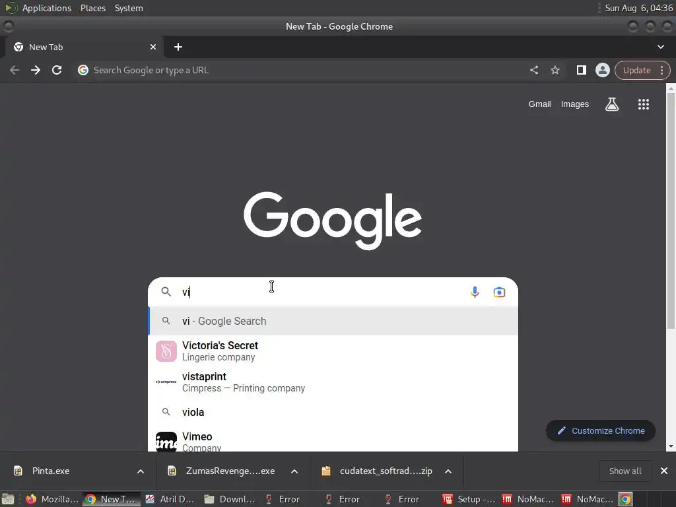Choose the 'viola' search suggestion

(x=333, y=412)
